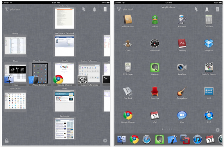
Task: Open the Automator app
Action: tap(182, 20)
